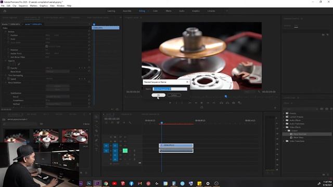Viewport: 333px width, 187px height.
Task: Click timeline playhead on time ruler
Action: tap(162, 123)
